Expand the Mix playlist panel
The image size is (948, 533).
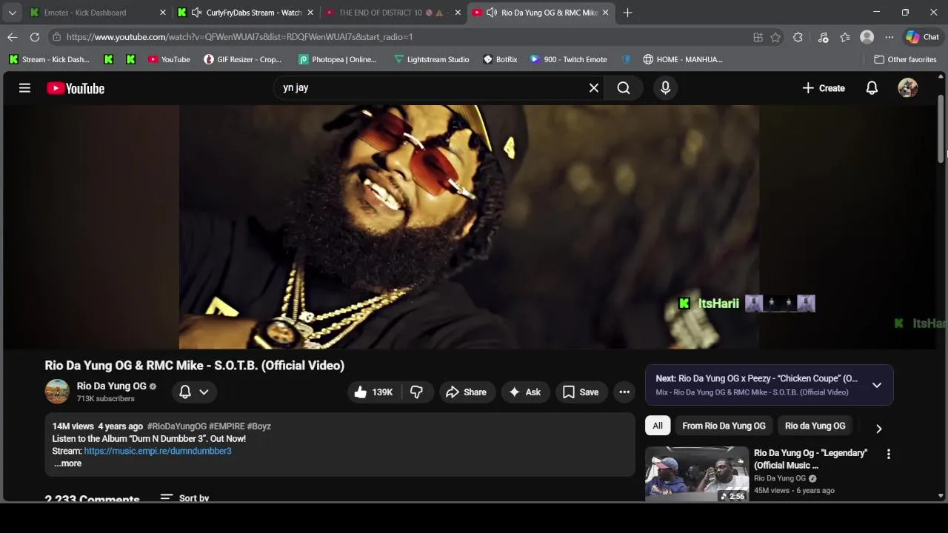coord(877,385)
